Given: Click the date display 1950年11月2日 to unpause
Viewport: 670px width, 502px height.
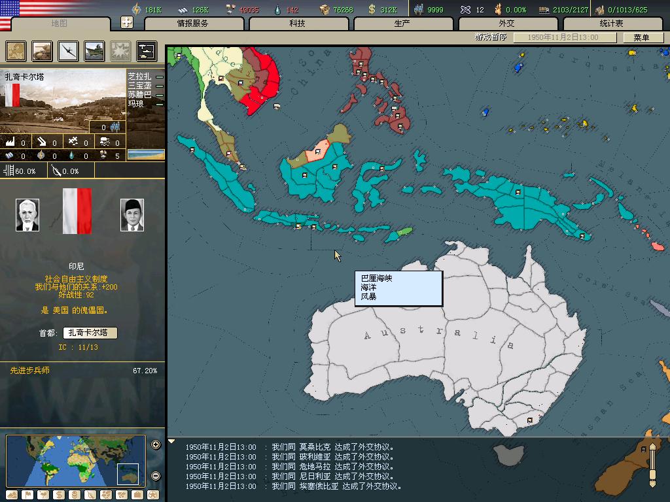Looking at the screenshot, I should point(565,37).
